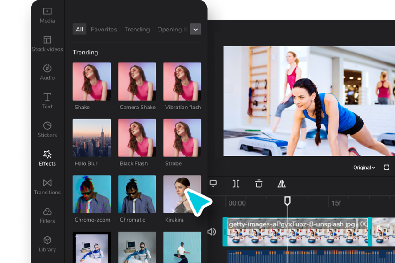Click the freeze frame monitor icon

213,184
